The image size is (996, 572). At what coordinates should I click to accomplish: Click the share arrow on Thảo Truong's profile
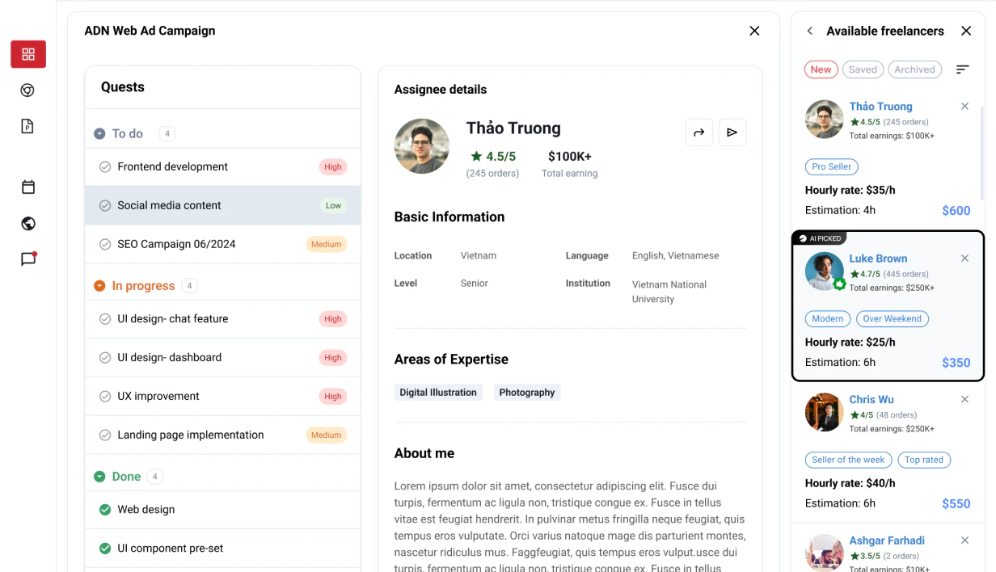[x=698, y=132]
